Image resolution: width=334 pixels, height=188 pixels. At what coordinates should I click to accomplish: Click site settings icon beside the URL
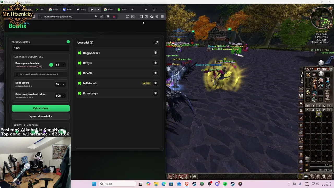40,16
